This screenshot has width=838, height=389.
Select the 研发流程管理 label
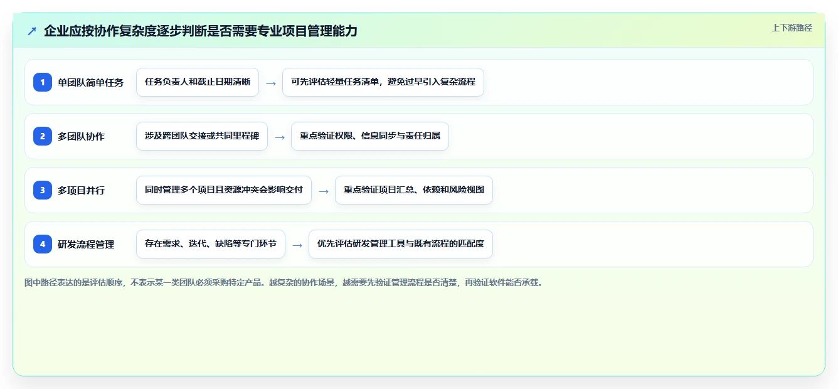[x=86, y=244]
